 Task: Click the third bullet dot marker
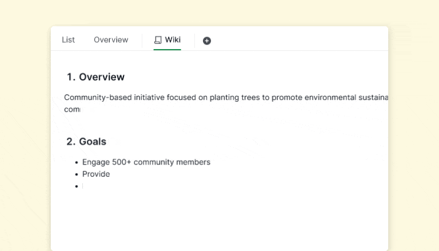coord(77,187)
